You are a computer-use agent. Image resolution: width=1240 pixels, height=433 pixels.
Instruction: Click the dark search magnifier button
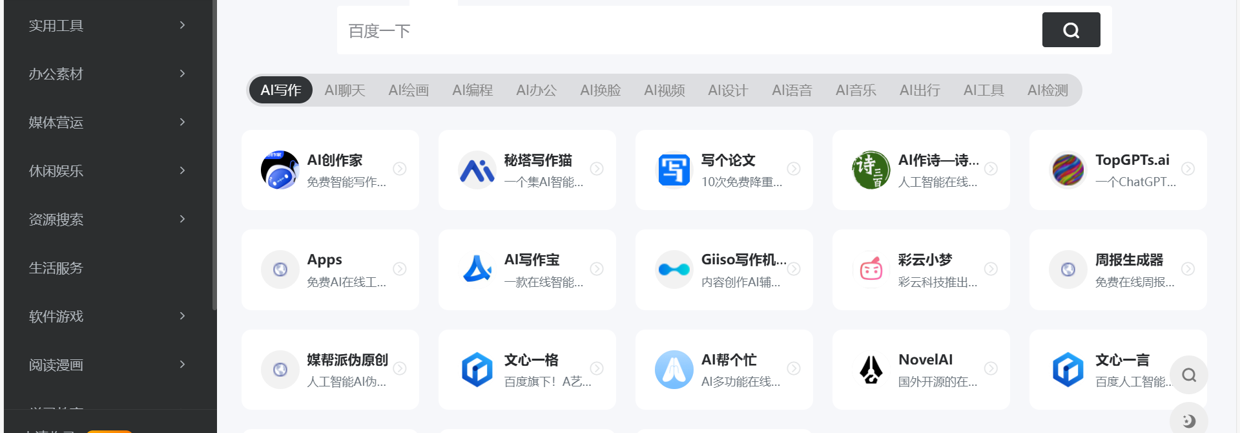[x=1071, y=30]
